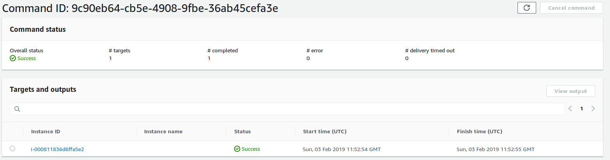Select the radio button for instance i-000811836d6ffa5e2
610x160 pixels.
[x=12, y=148]
